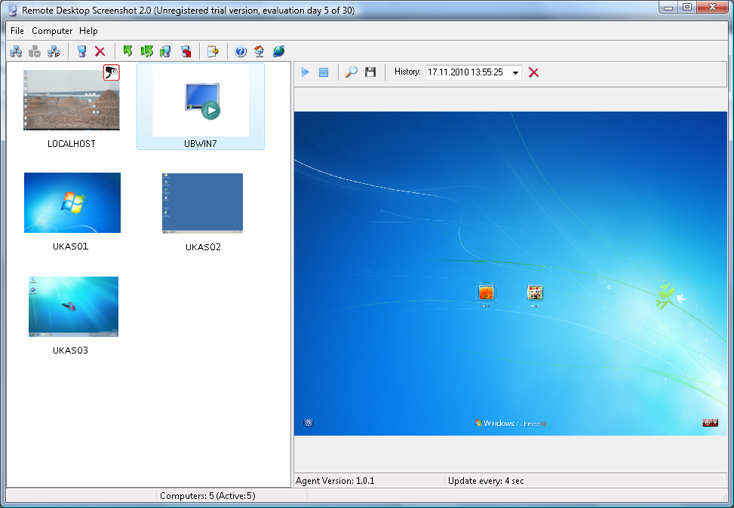
Task: Select the UBWIN7 computer thumbnail
Action: [201, 107]
